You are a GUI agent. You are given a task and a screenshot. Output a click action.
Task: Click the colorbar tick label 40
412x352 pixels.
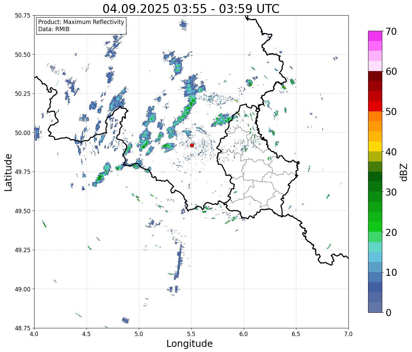click(x=391, y=152)
